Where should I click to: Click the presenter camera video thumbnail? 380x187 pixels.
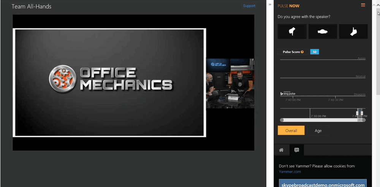pos(230,84)
